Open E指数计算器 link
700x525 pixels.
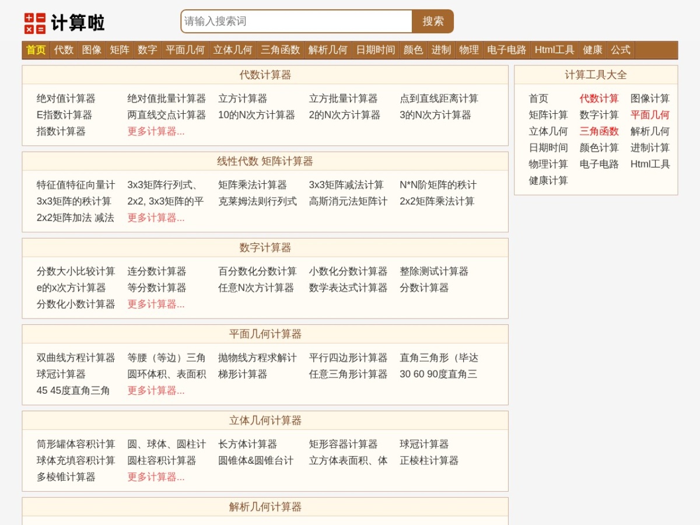click(64, 115)
